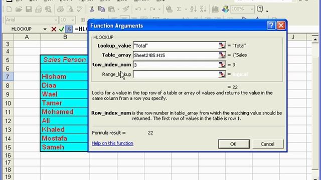Save the workbook using the Save icon
The width and height of the screenshot is (321, 180).
[x=29, y=9]
